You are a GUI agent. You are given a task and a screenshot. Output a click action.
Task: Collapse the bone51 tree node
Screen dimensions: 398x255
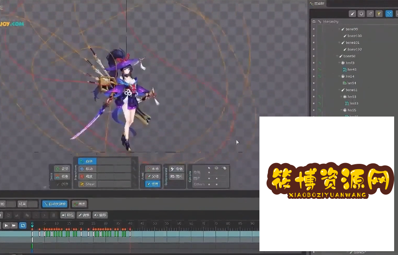pyautogui.click(x=339, y=90)
